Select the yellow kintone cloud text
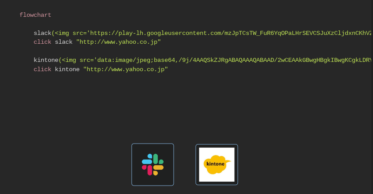This screenshot has height=194, width=373. (x=215, y=164)
